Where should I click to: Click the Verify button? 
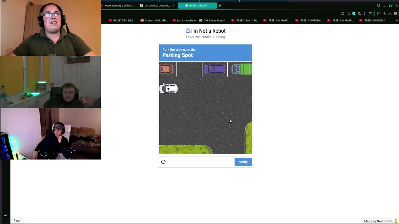click(243, 162)
